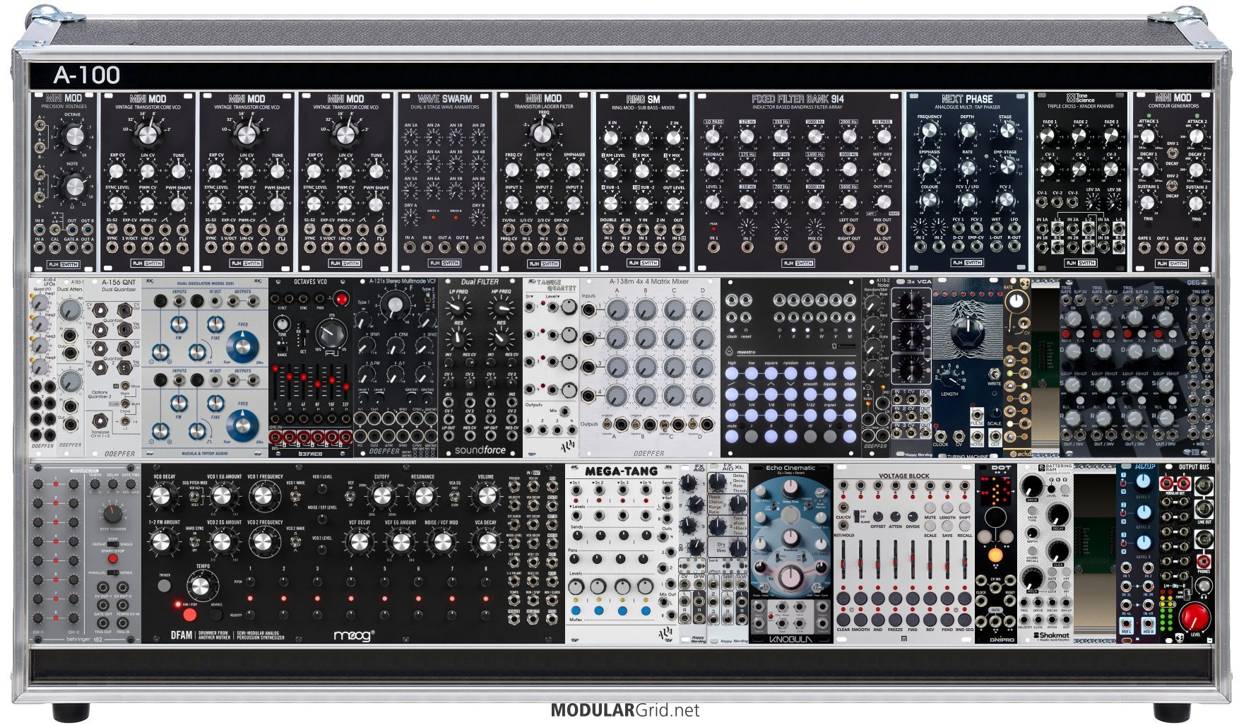Image resolution: width=1251 pixels, height=725 pixels.
Task: Click the Ladder Filter FREQ knob
Action: coord(543,133)
